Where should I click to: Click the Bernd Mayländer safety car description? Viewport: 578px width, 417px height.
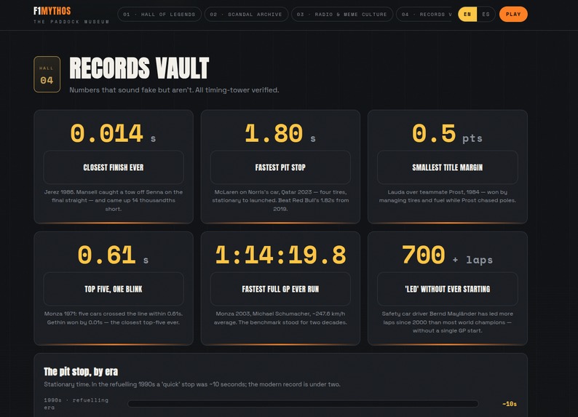click(x=448, y=322)
